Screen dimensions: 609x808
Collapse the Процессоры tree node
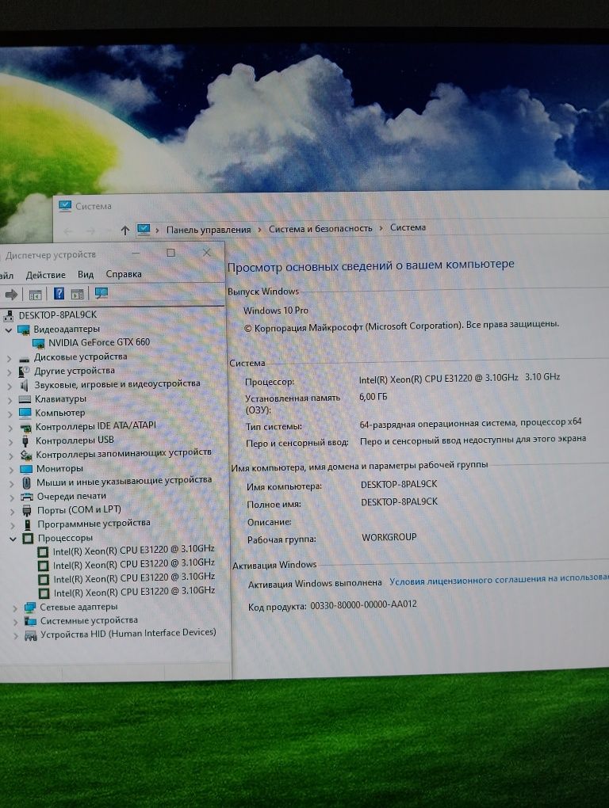click(x=13, y=539)
